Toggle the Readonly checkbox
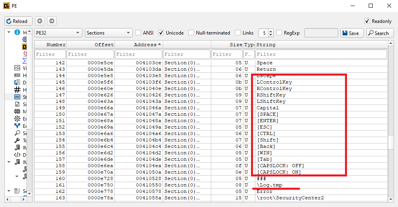Screen dimensions: 398x207 click(x=367, y=21)
